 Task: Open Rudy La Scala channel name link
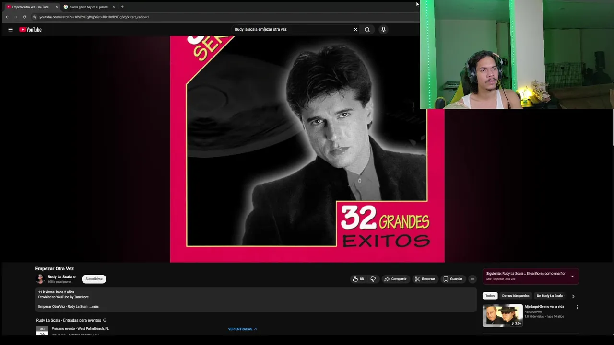click(60, 277)
